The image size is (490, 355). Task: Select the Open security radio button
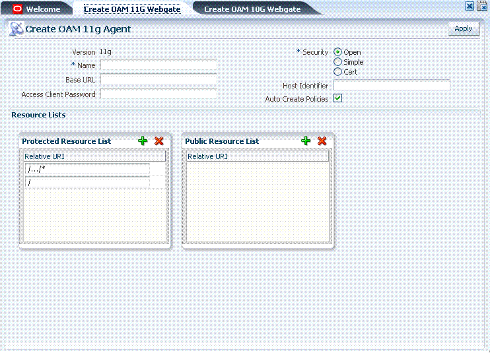click(337, 52)
